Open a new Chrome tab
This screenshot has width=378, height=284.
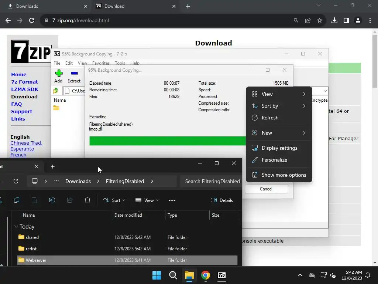click(188, 6)
